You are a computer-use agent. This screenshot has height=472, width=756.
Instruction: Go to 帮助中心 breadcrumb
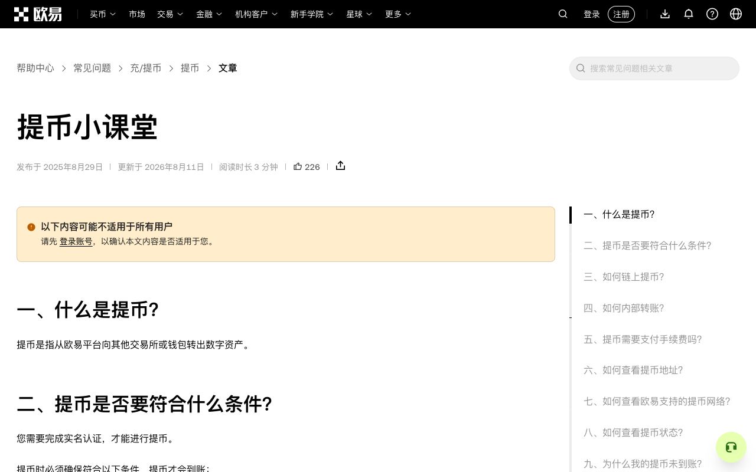pyautogui.click(x=35, y=68)
